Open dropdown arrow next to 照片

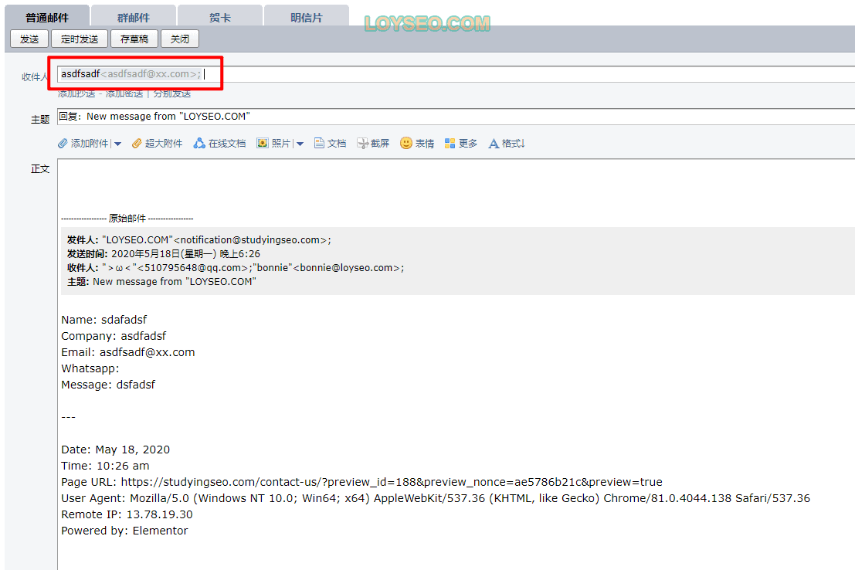pyautogui.click(x=300, y=144)
